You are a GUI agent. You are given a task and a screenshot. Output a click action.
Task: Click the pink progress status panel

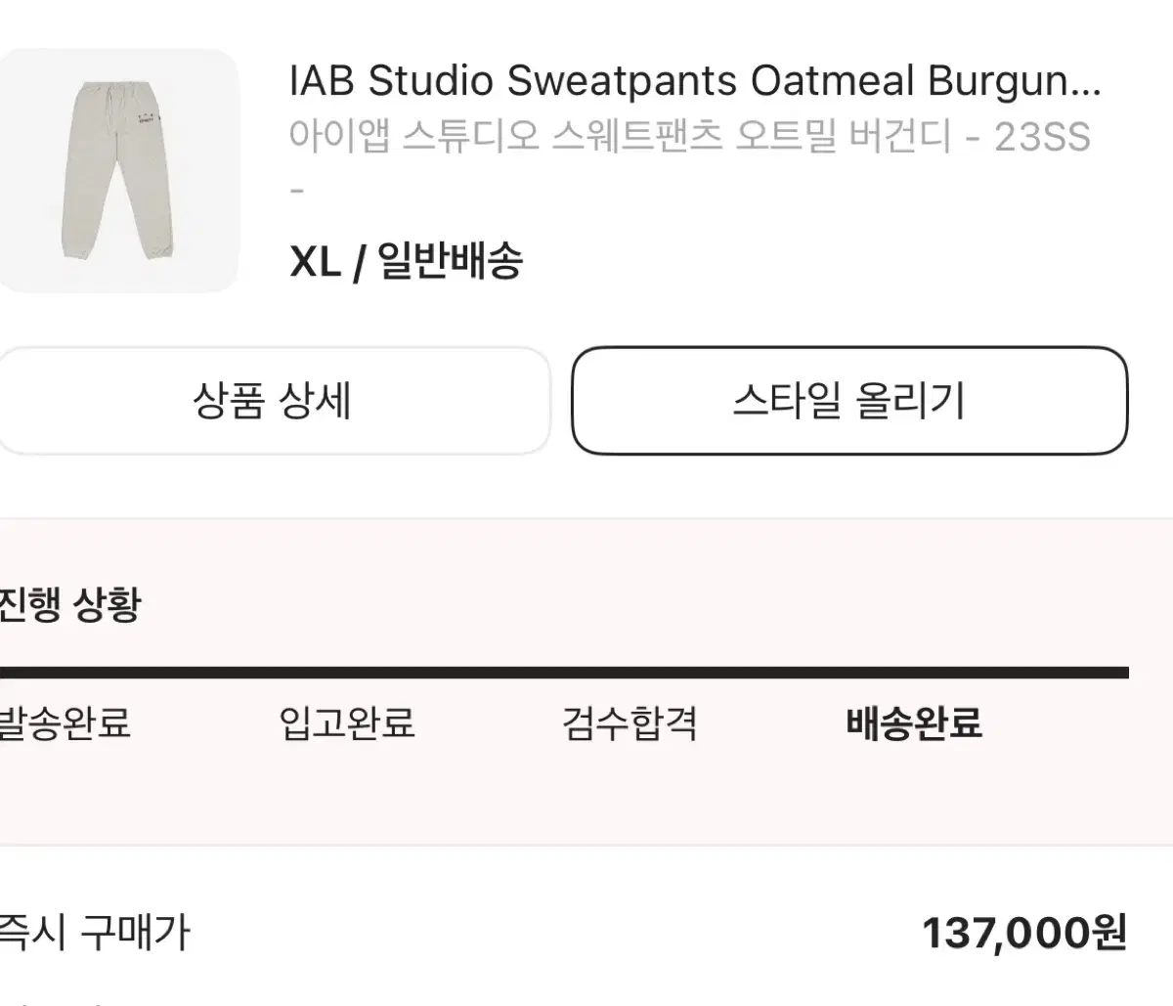[x=586, y=682]
